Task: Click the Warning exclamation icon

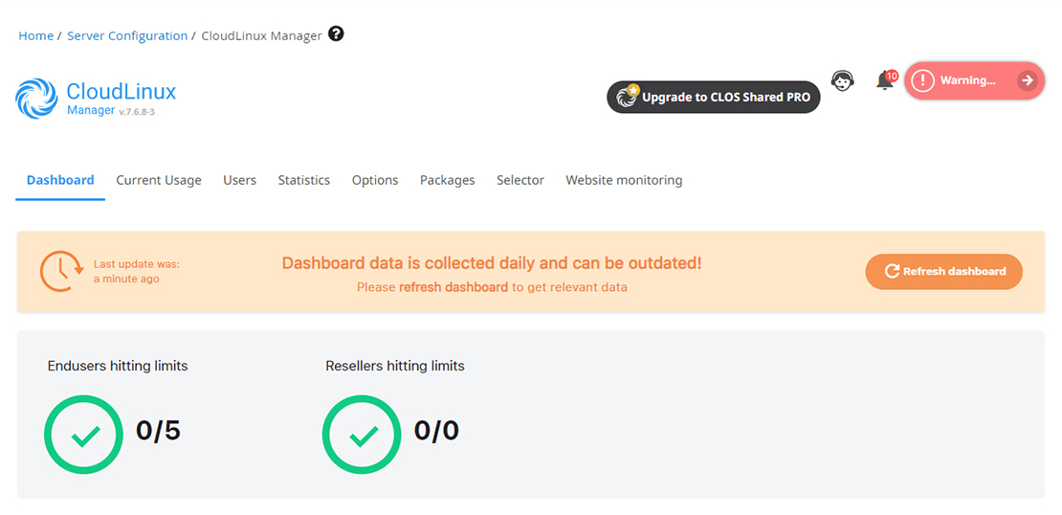Action: tap(920, 80)
